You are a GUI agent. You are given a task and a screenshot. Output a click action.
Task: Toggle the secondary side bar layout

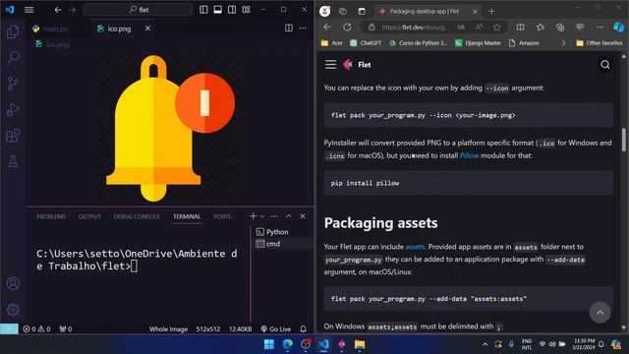click(232, 10)
